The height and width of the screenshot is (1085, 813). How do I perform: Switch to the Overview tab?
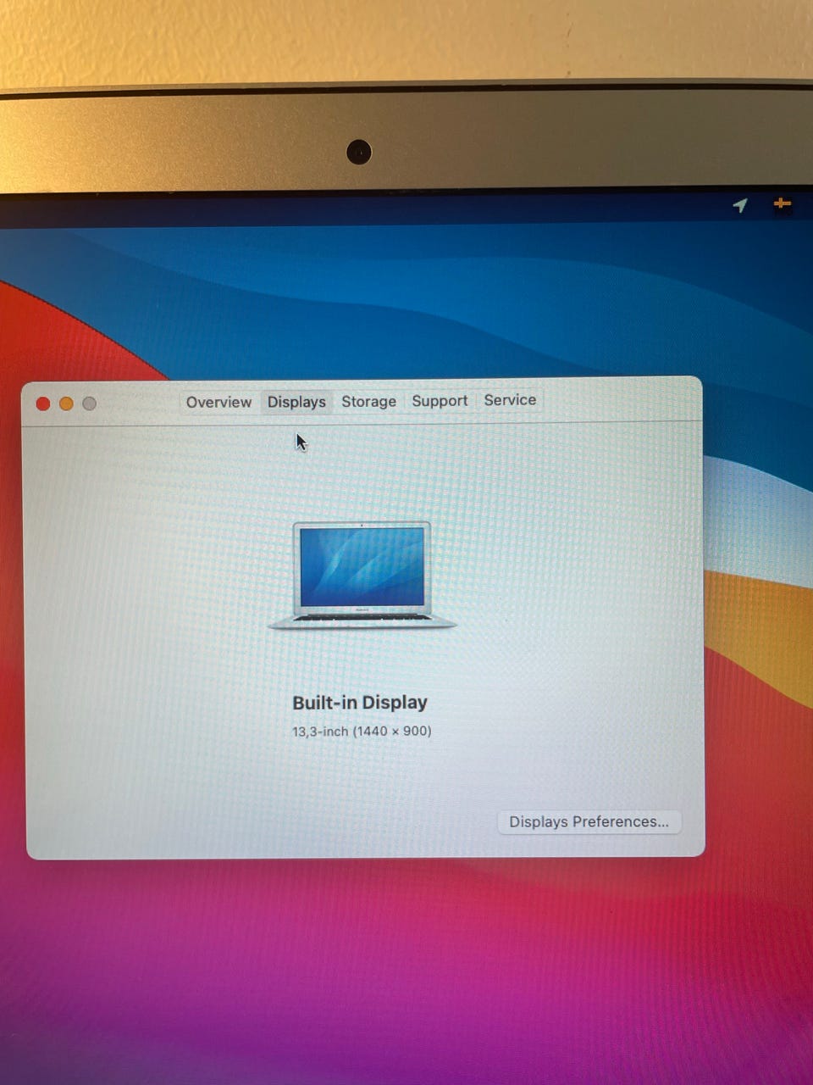coord(218,402)
